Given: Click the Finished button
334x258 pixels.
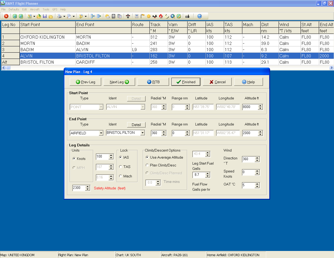Looking at the screenshot, I should click(186, 82).
